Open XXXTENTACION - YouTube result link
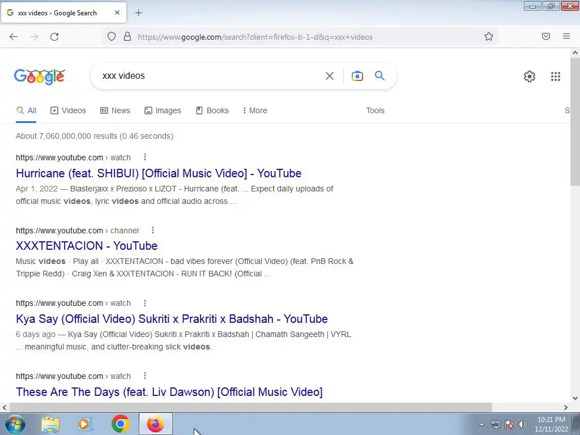This screenshot has width=580, height=435. point(87,246)
